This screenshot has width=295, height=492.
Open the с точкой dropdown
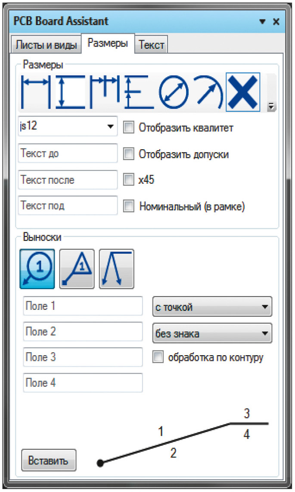pos(212,307)
